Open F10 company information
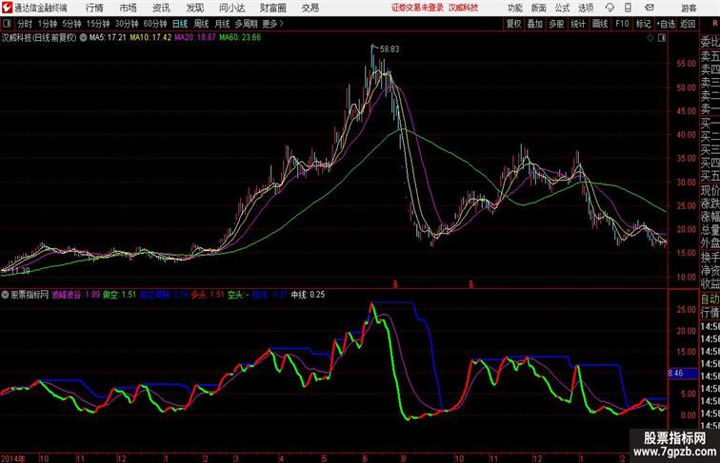Image resolution: width=720 pixels, height=463 pixels. click(x=622, y=24)
